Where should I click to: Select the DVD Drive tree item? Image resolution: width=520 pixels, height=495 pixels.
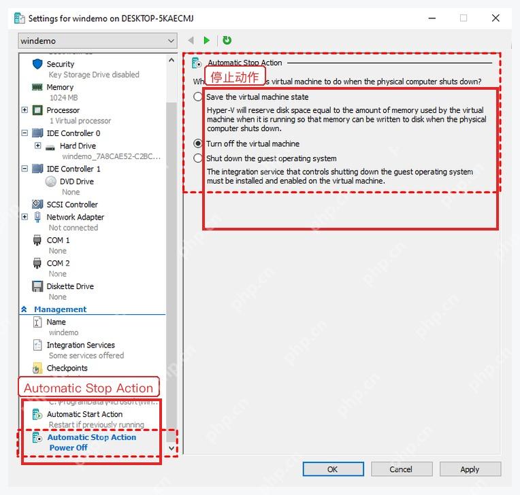77,182
